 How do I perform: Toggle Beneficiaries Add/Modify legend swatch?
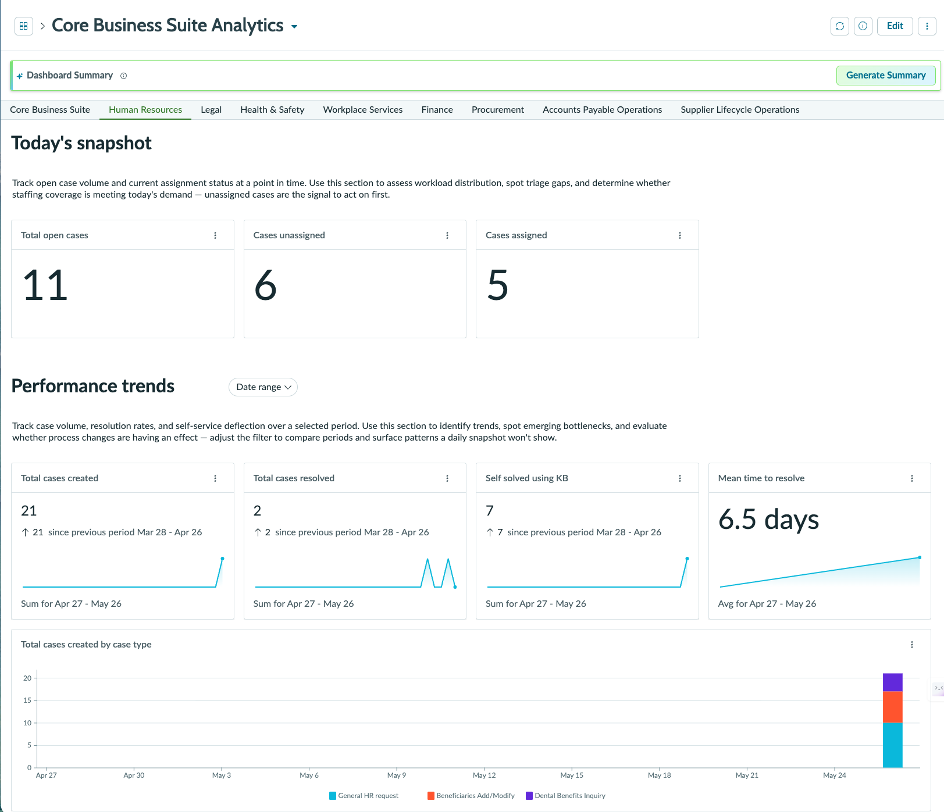pyautogui.click(x=431, y=796)
